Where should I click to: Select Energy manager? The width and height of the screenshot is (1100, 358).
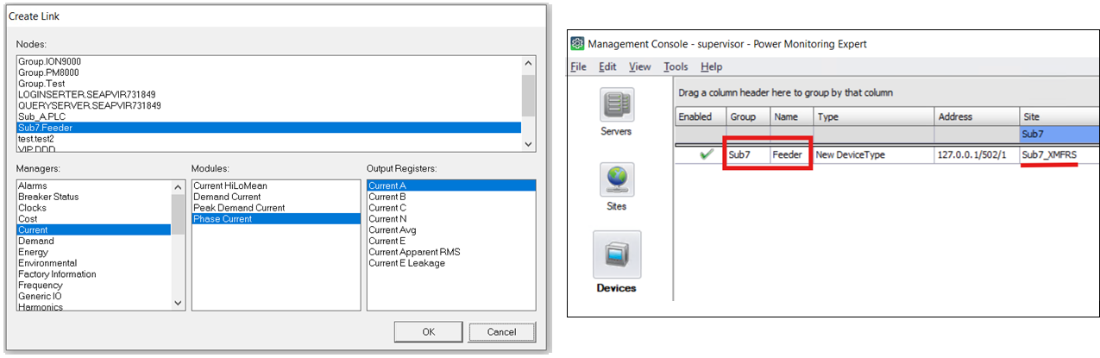(x=94, y=252)
